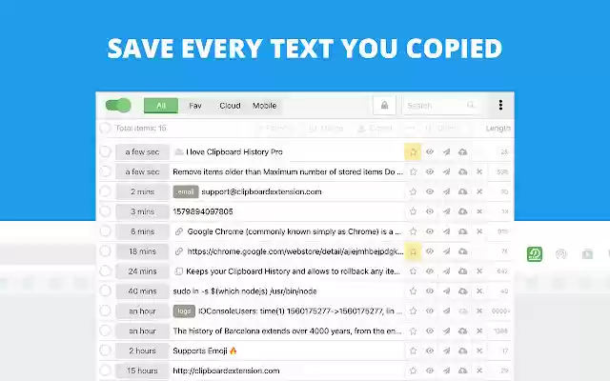Star the '1579894097805' item
Viewport: 610px width, 381px height.
(413, 211)
